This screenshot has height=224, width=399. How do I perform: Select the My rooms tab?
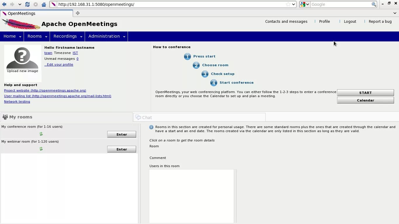67,117
